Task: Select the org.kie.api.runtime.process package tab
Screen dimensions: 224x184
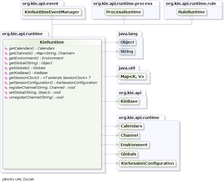Action: (123, 4)
